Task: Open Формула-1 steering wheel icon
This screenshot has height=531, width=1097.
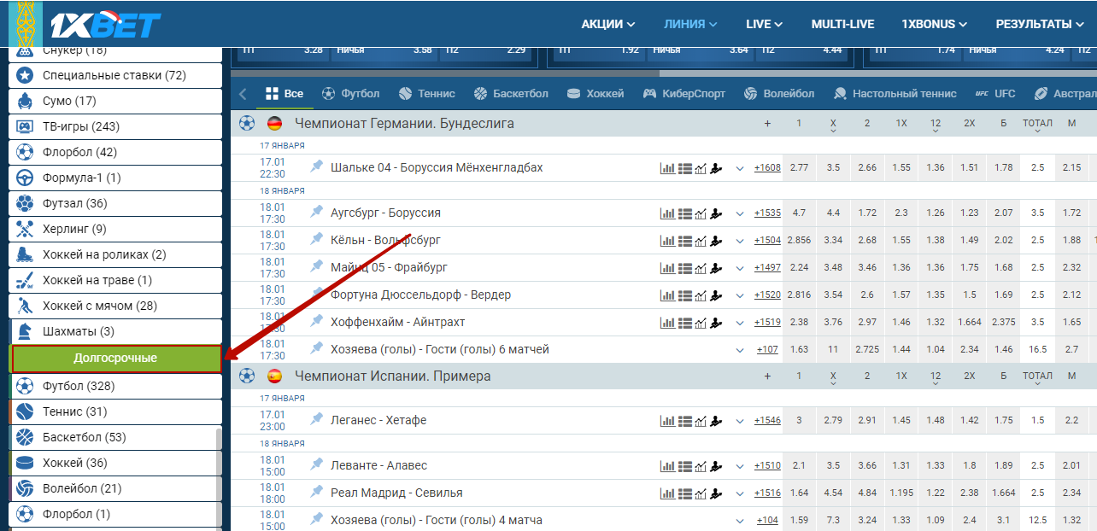Action: tap(26, 178)
